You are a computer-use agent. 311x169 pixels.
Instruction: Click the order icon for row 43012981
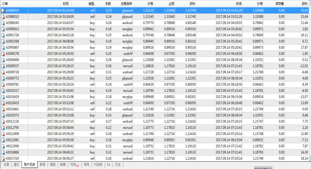tap(3, 140)
